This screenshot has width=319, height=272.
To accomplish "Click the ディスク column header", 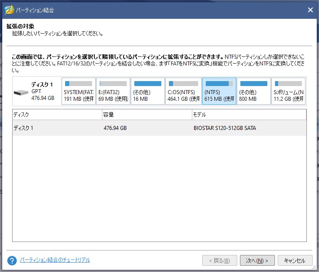I will click(57, 115).
